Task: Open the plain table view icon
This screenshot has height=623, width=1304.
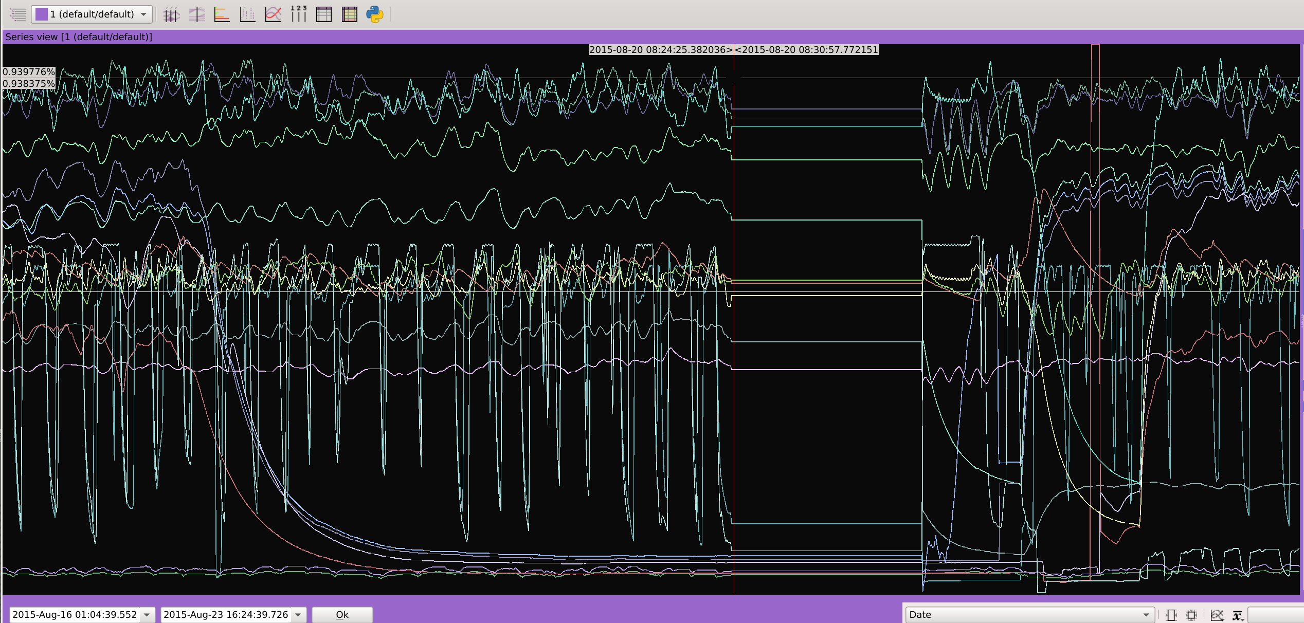Action: point(324,14)
